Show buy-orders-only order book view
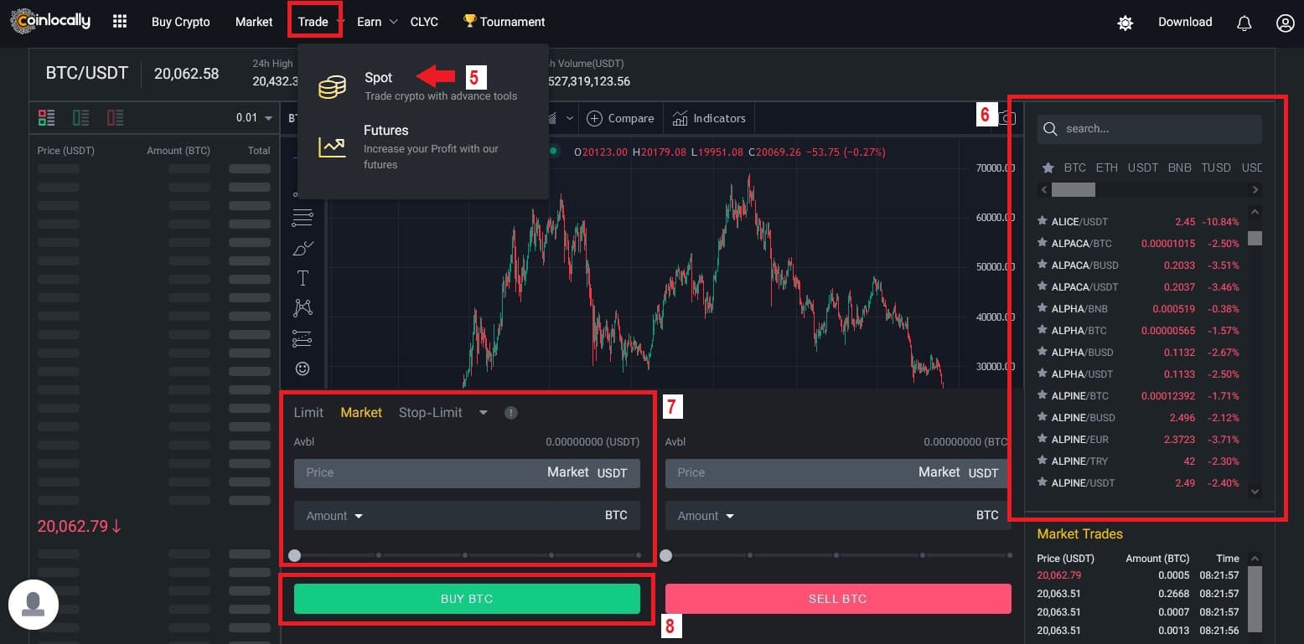 (81, 118)
